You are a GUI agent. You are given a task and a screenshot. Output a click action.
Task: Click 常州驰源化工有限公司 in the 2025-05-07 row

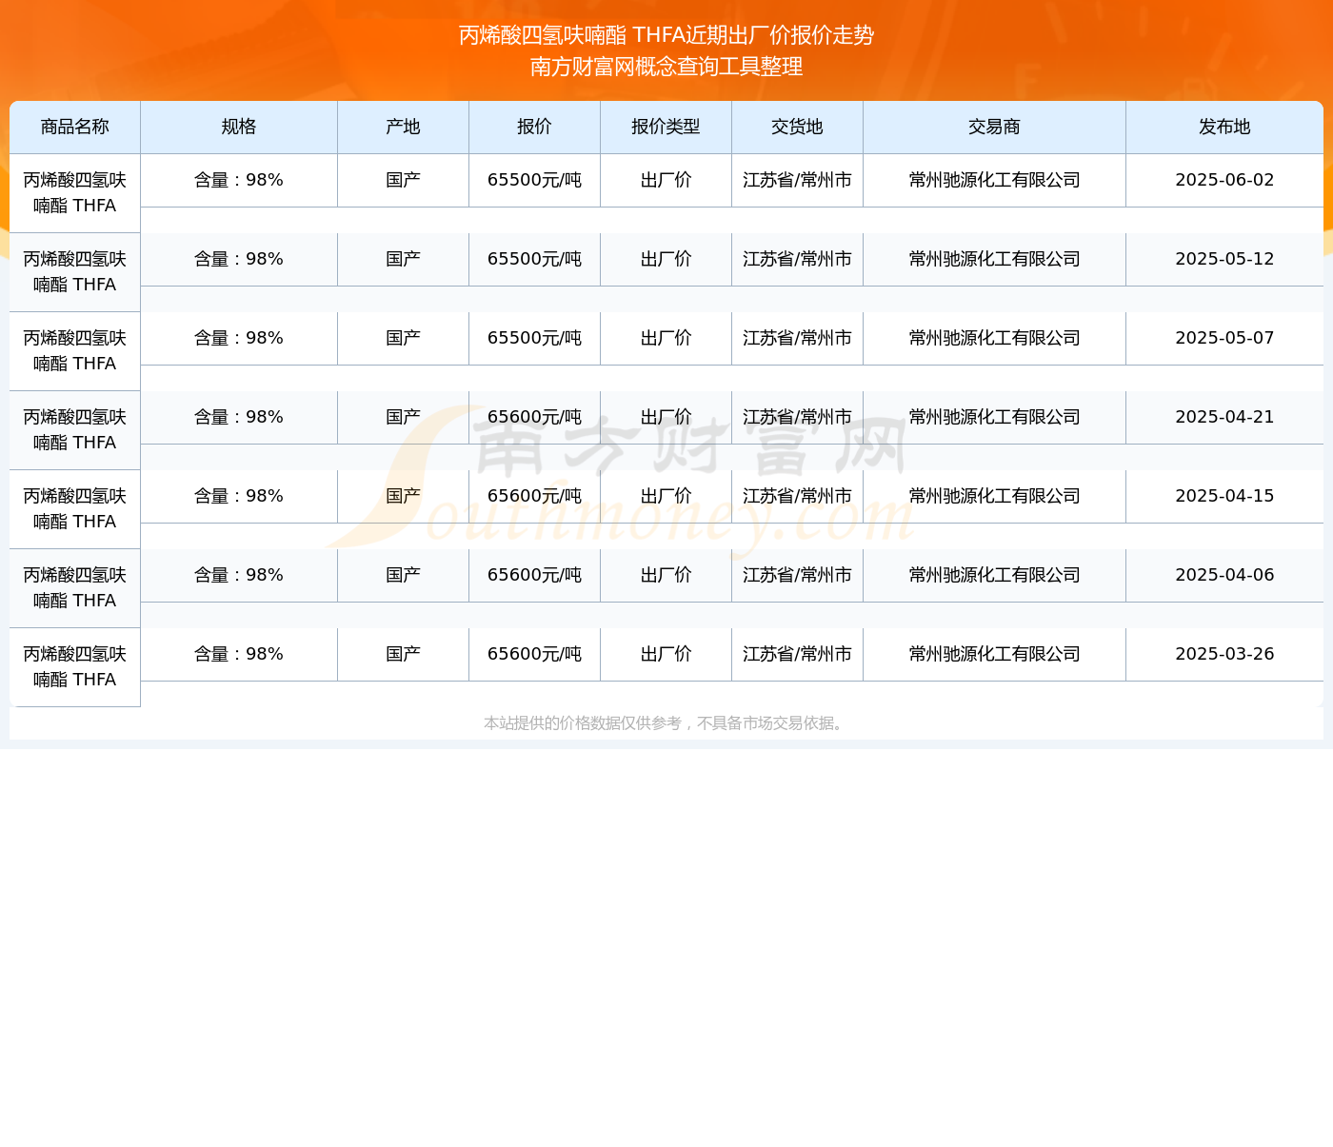(994, 338)
